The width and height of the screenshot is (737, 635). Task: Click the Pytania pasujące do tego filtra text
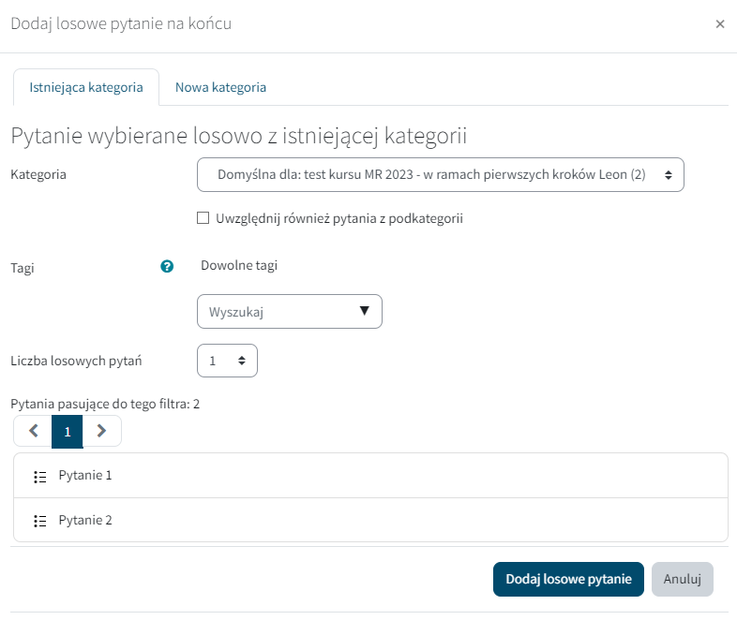tap(105, 404)
